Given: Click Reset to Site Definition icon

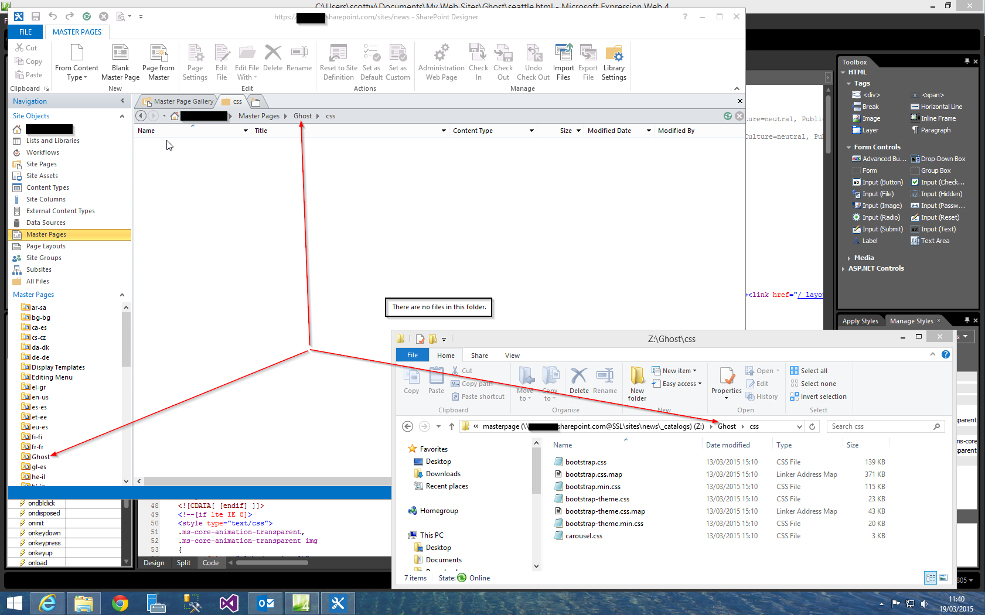Looking at the screenshot, I should [x=338, y=62].
